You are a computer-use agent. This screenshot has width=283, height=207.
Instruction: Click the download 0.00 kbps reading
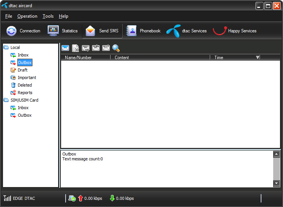click(125, 198)
